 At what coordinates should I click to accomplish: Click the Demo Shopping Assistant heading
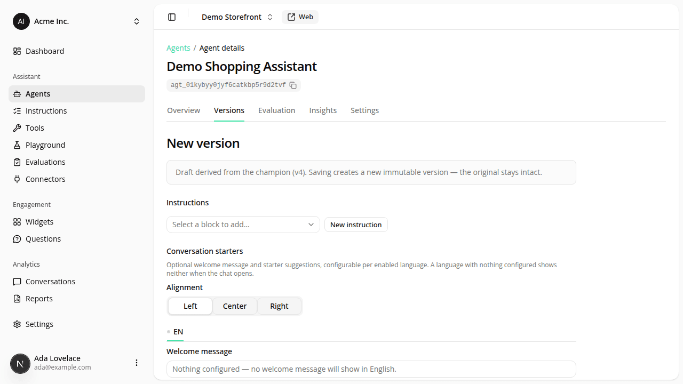(242, 67)
